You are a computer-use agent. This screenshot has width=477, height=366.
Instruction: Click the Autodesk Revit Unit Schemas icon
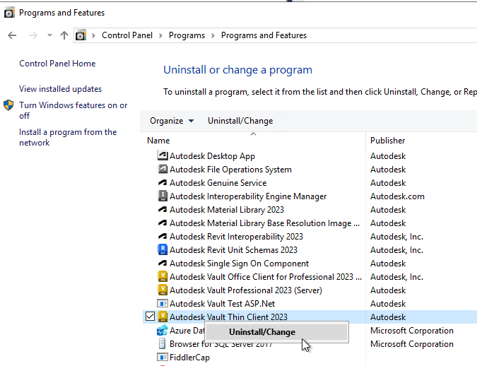[163, 250]
